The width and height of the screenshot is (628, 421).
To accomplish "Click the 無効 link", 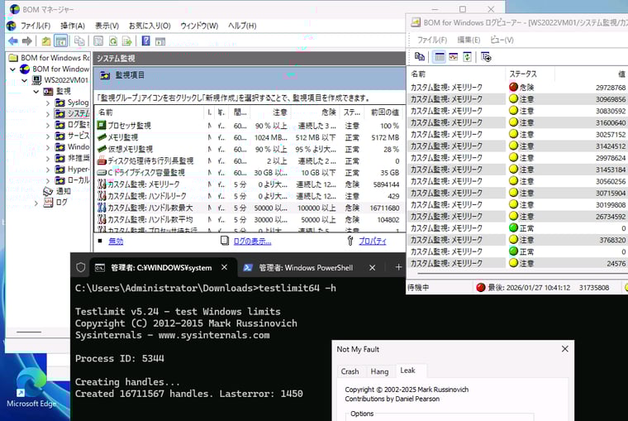I will pos(117,241).
